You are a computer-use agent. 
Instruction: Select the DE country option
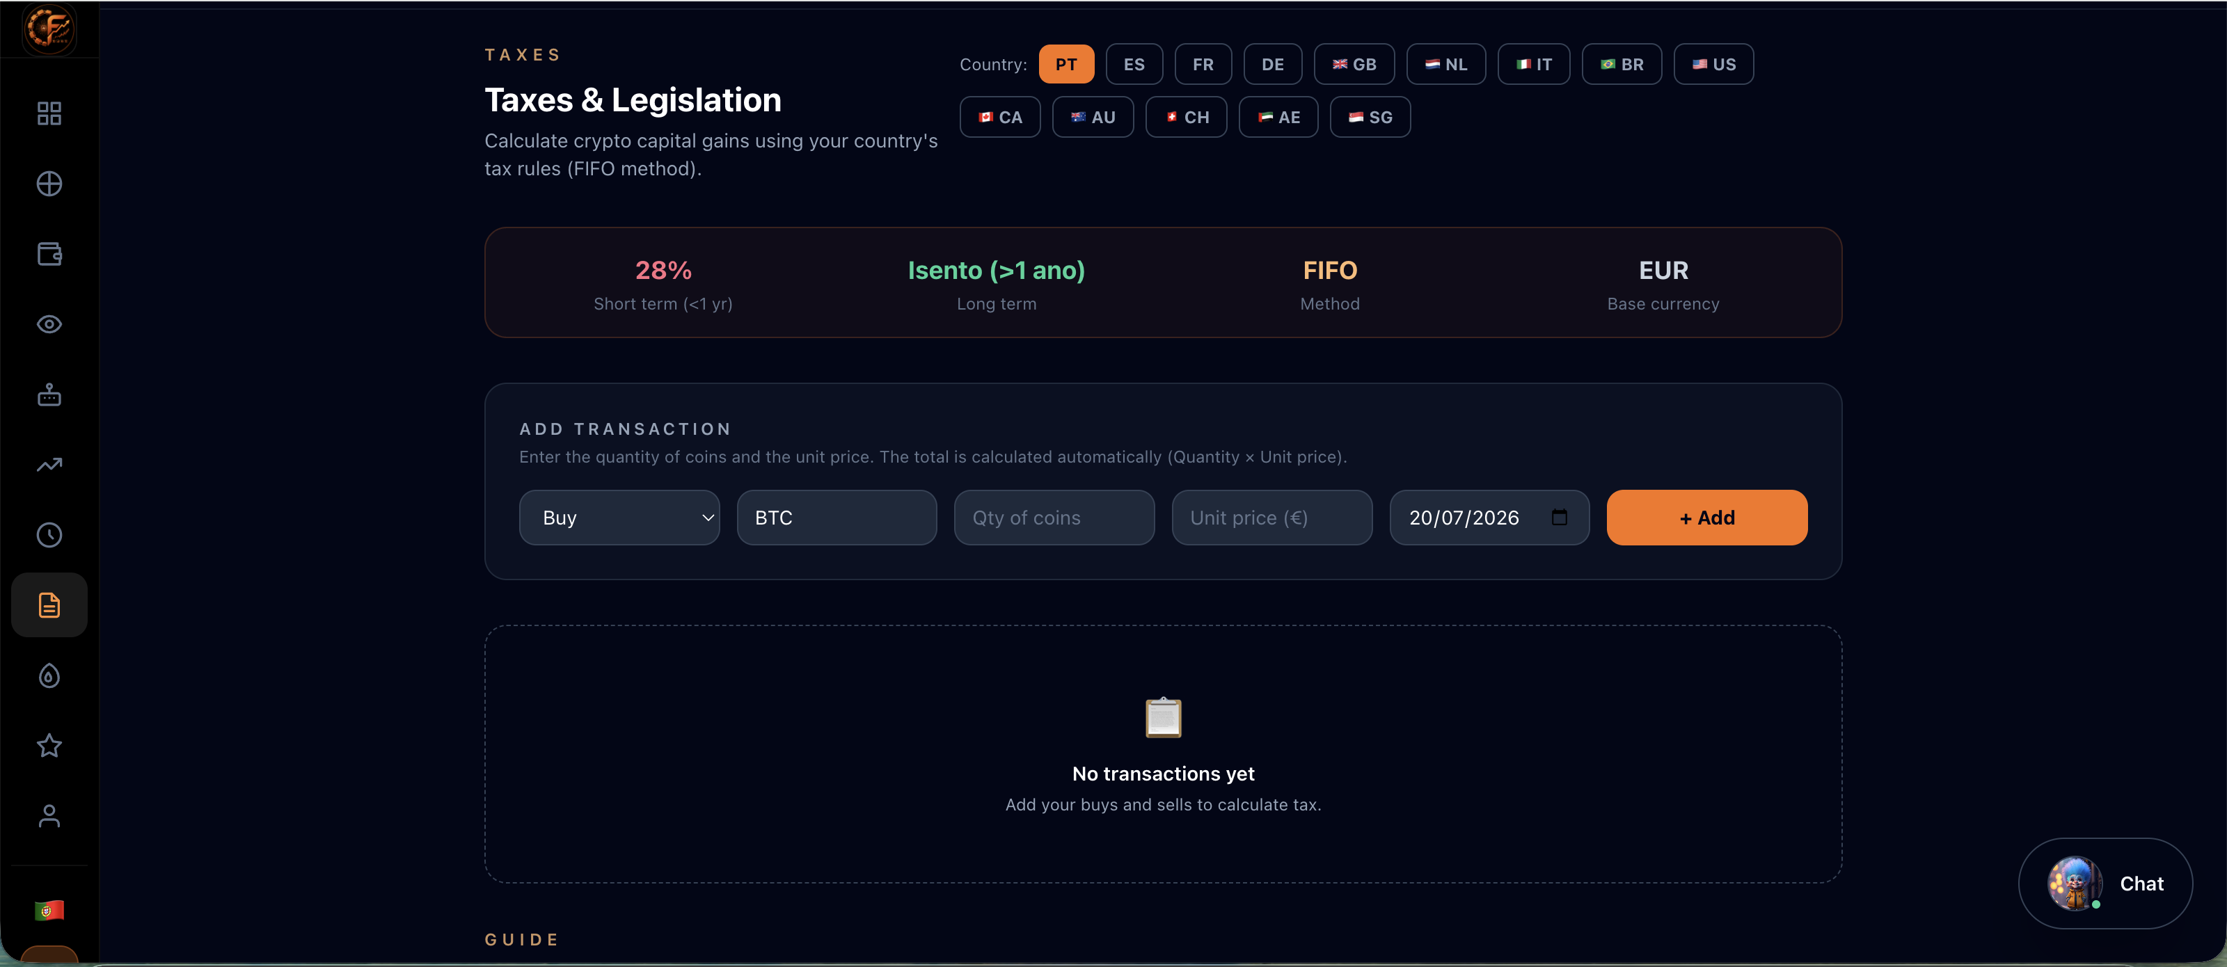pyautogui.click(x=1271, y=64)
